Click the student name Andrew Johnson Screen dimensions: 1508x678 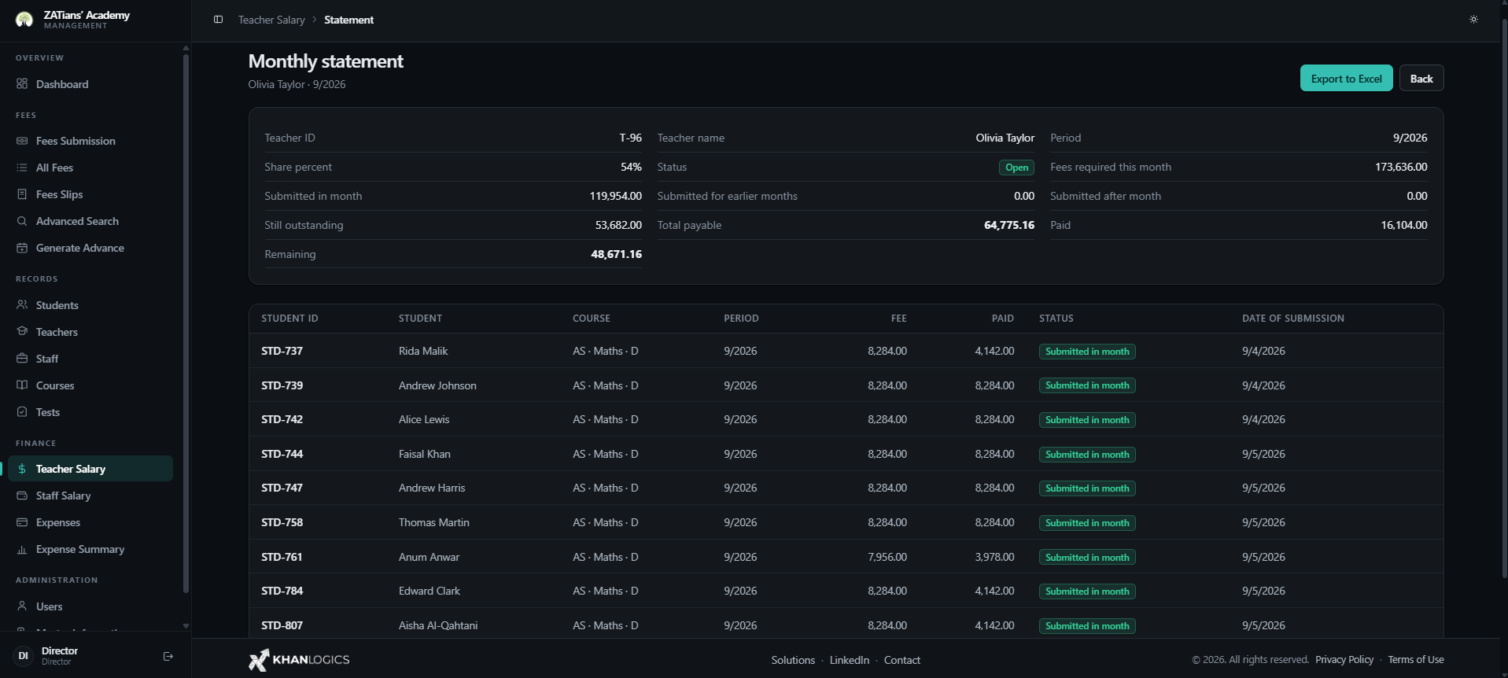pos(437,385)
